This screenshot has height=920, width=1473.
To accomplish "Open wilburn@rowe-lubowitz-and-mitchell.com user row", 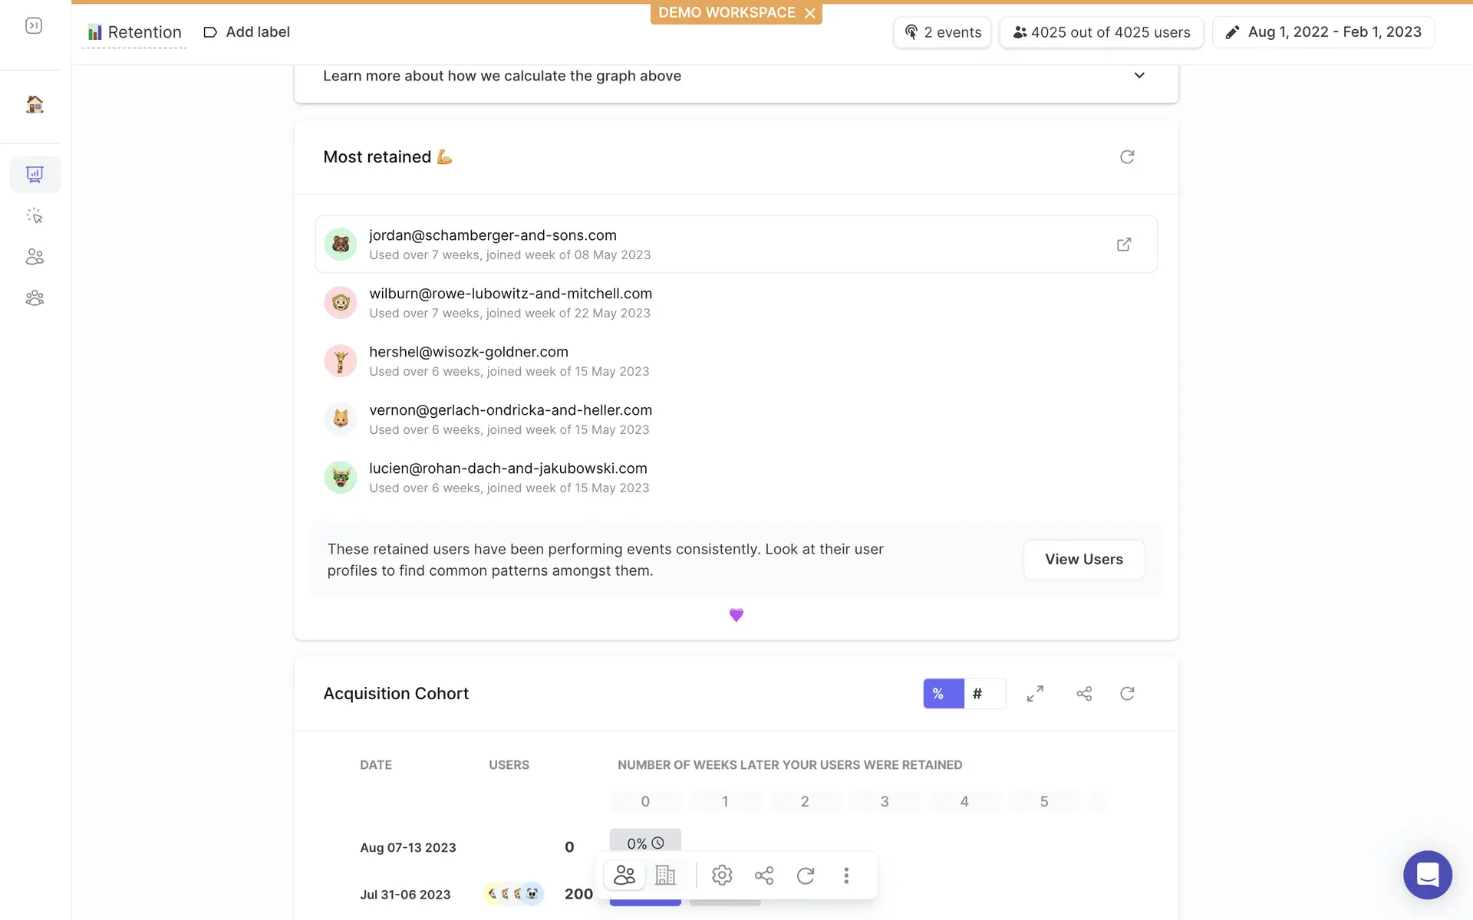I will pyautogui.click(x=736, y=303).
